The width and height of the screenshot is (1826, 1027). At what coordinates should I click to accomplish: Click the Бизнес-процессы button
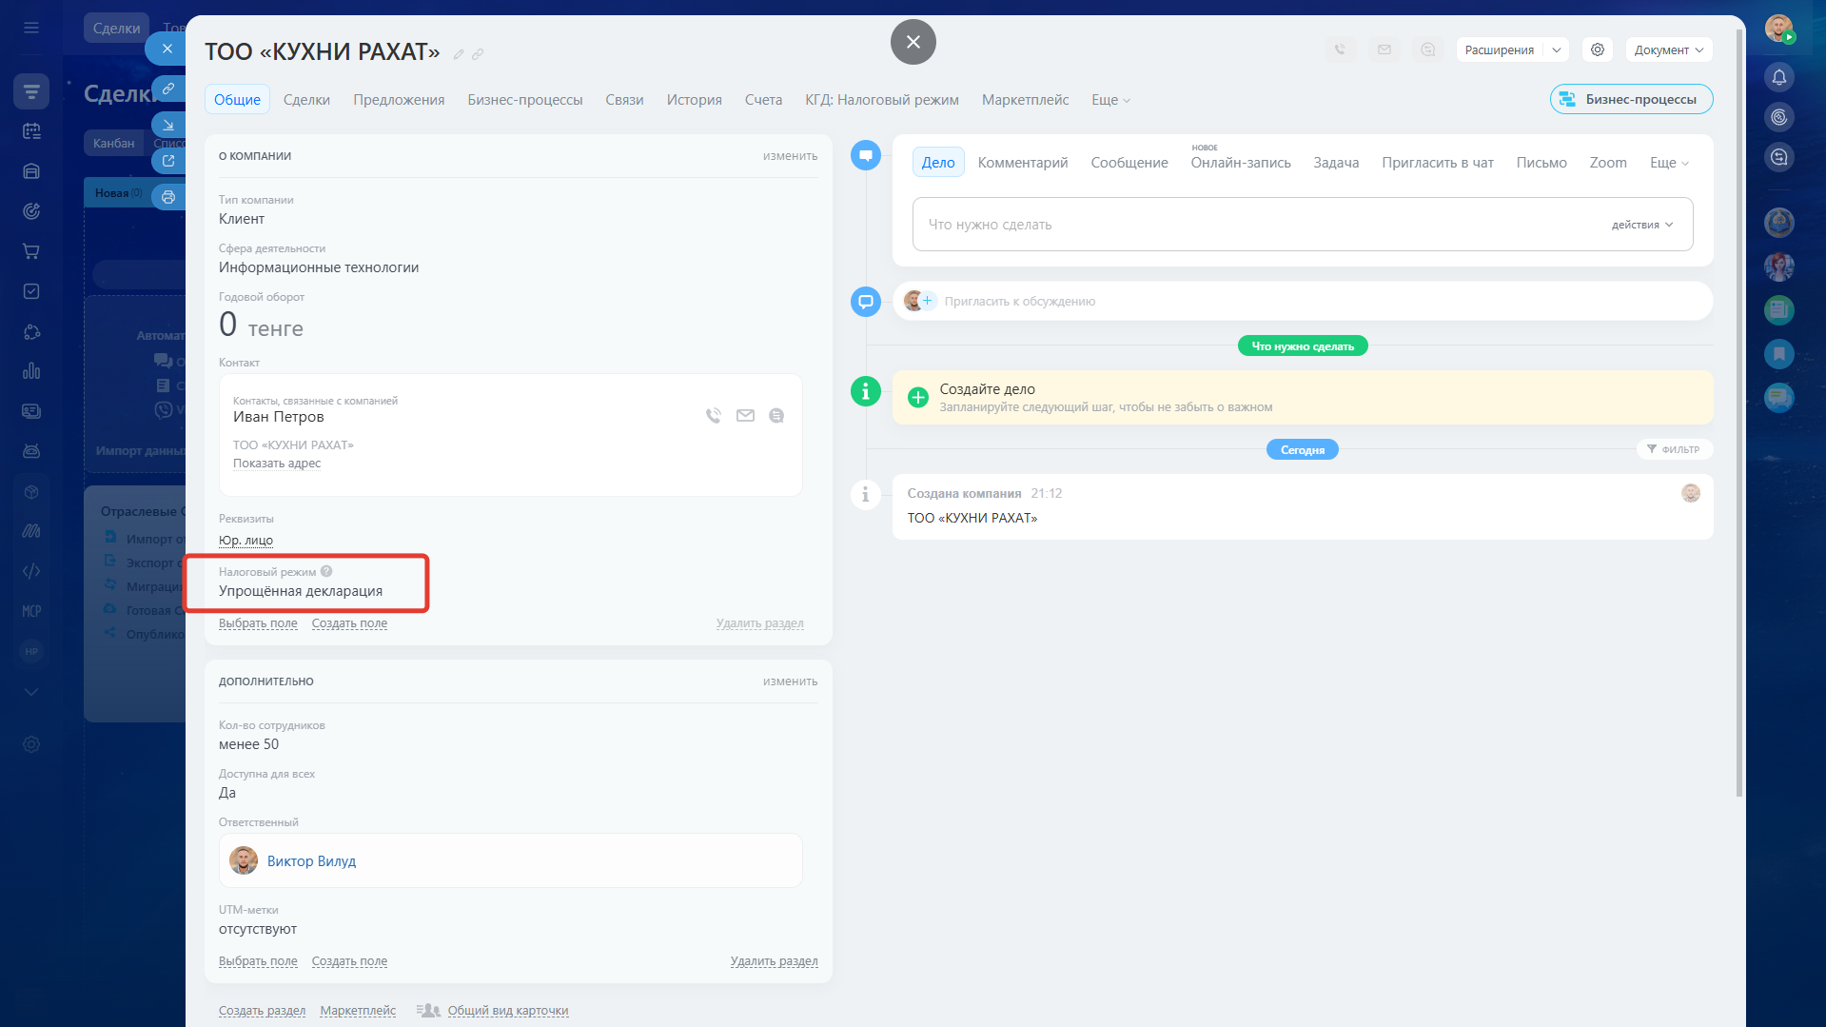click(x=1630, y=99)
